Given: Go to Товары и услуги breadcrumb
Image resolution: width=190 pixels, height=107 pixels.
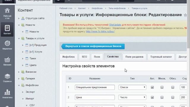Looking at the screenshot, I should [139, 8].
